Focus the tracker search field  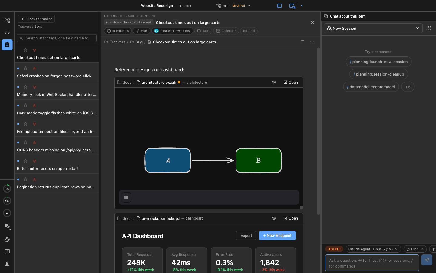57,38
